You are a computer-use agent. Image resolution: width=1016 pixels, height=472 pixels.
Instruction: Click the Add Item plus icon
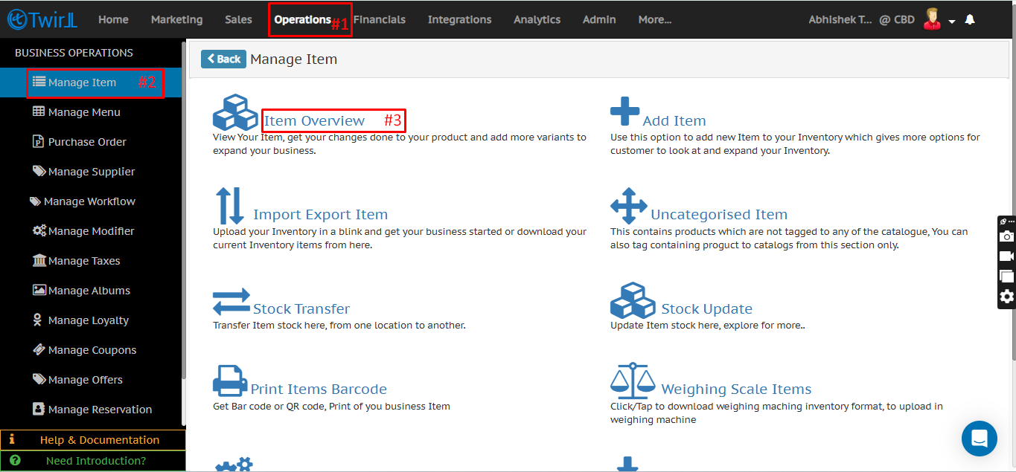624,111
